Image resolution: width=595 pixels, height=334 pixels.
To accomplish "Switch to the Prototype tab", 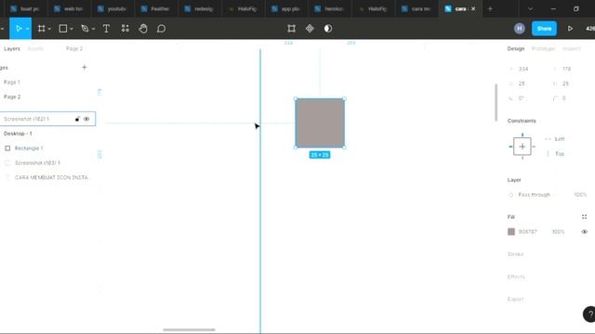I will (x=543, y=49).
